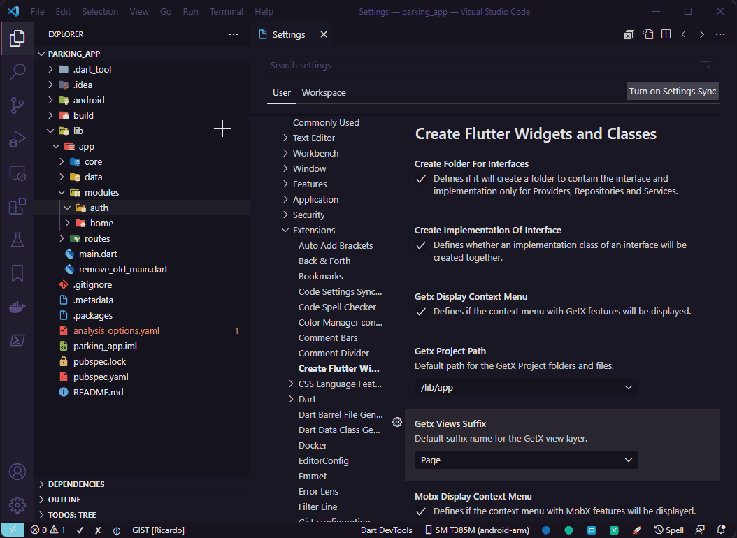This screenshot has height=538, width=737.
Task: Open editor more actions menu
Action: 720,34
